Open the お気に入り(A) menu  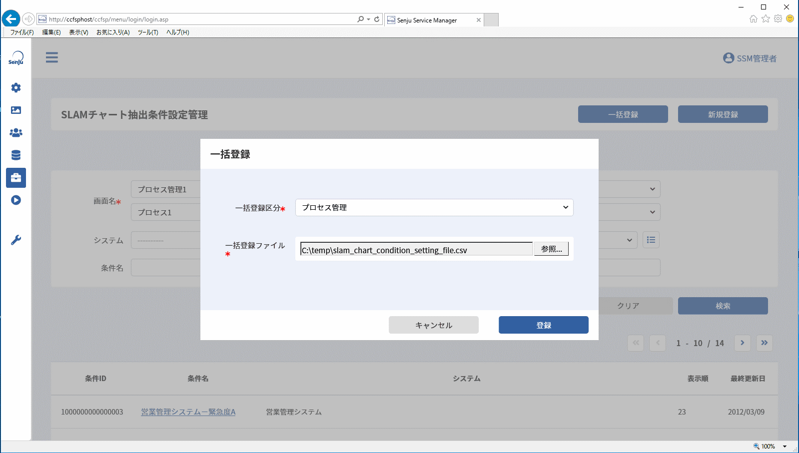coord(113,32)
